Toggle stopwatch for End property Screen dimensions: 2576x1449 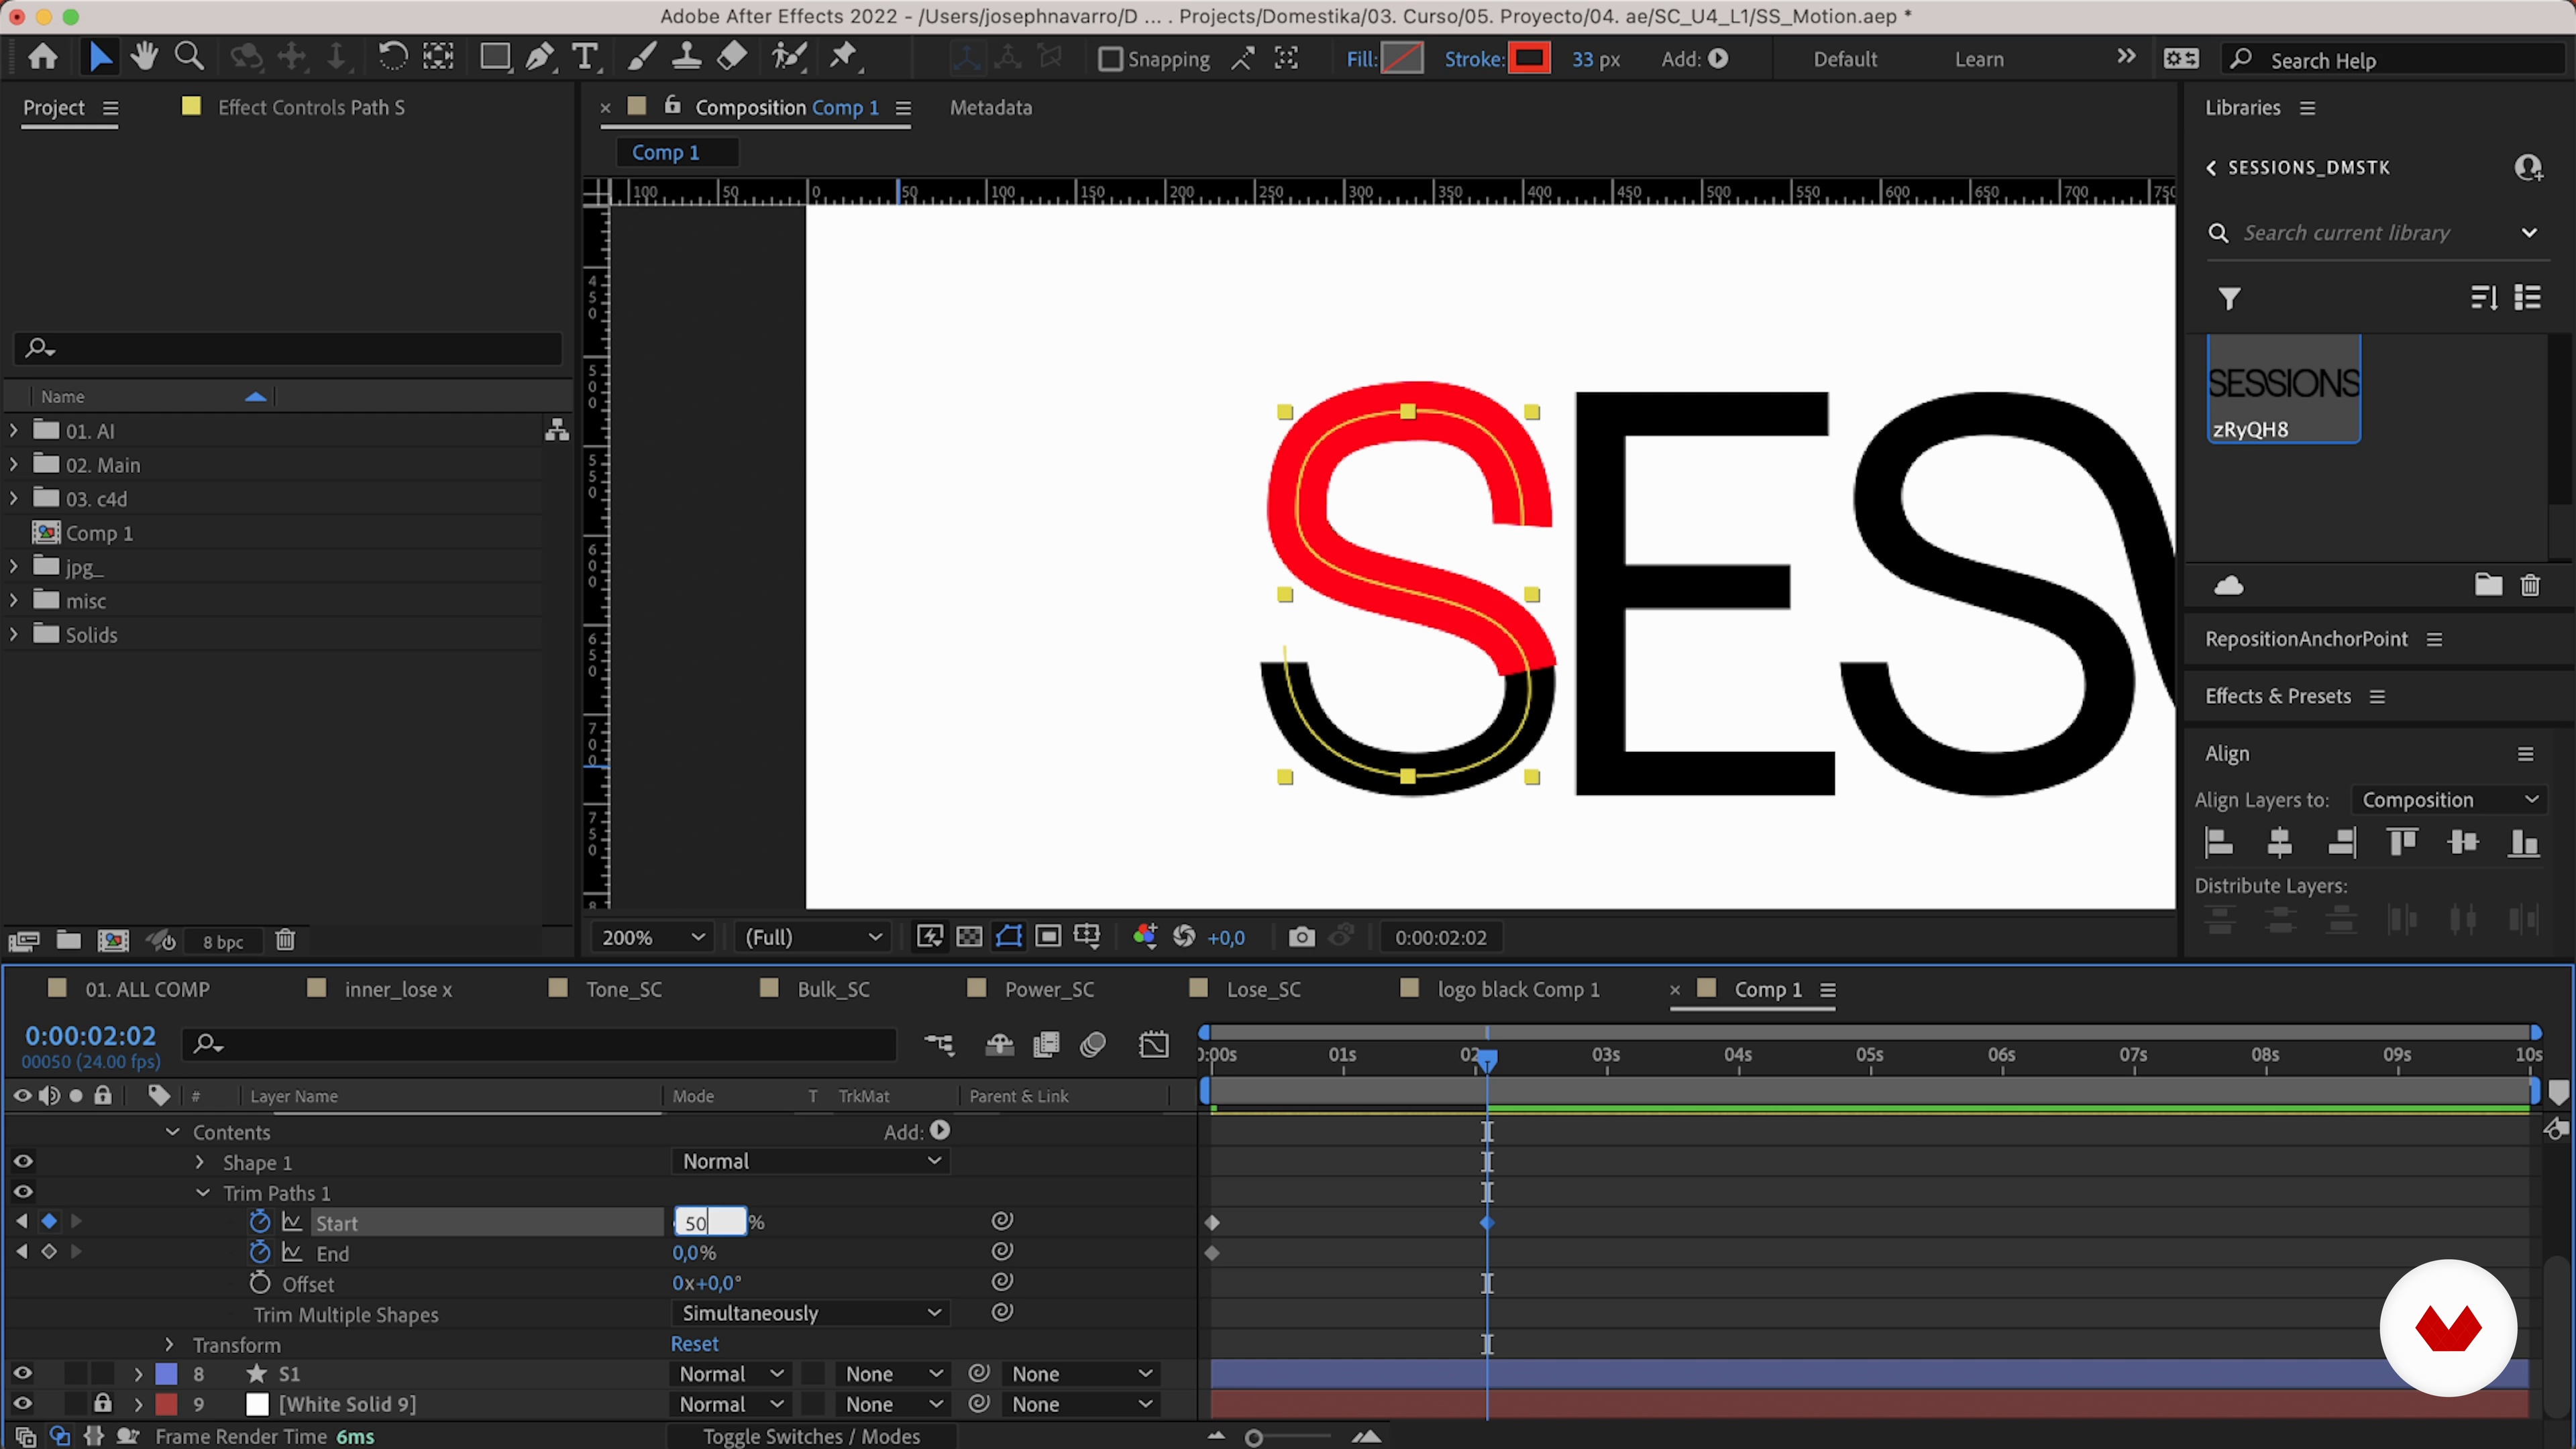click(259, 1252)
